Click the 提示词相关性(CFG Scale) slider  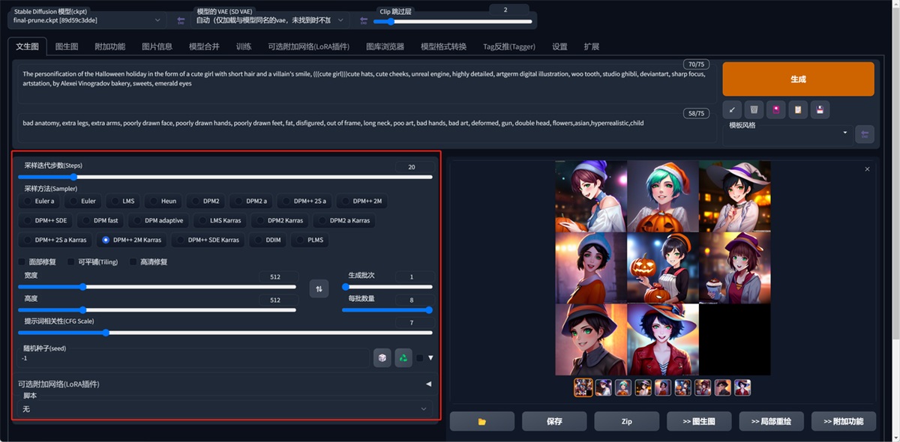225,333
